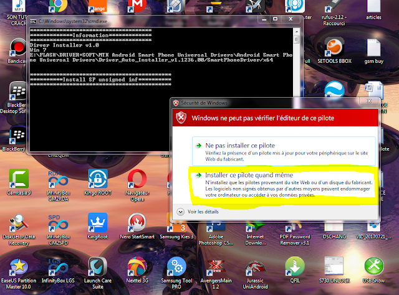Open SETOOLS BBOX shortcut
The width and height of the screenshot is (399, 295).
[x=334, y=50]
